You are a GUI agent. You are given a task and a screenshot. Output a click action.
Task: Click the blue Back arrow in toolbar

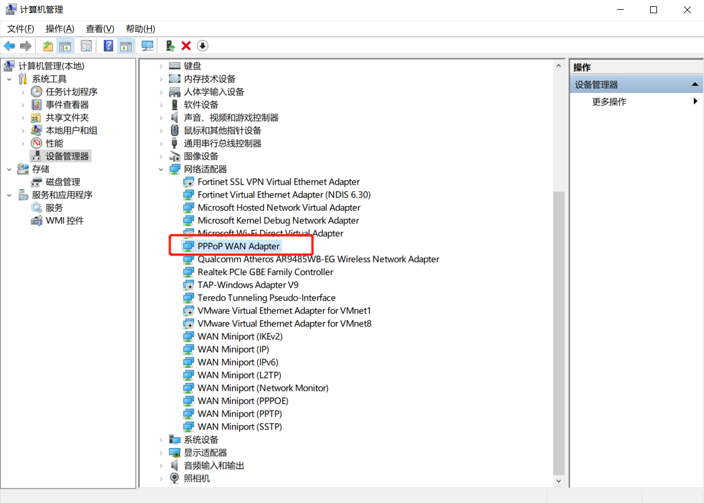tap(9, 46)
